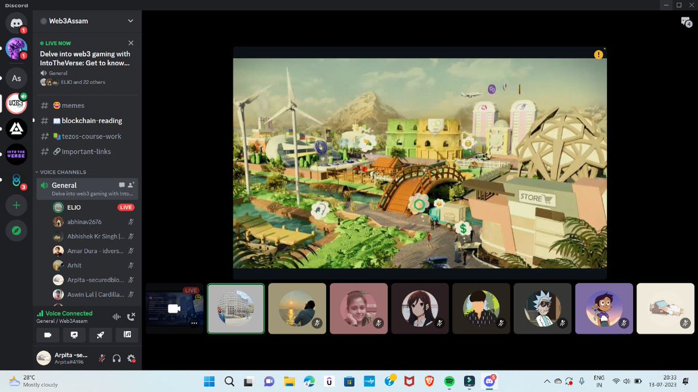Open the weather widget showing 28°C
698x392 pixels.
click(34, 381)
